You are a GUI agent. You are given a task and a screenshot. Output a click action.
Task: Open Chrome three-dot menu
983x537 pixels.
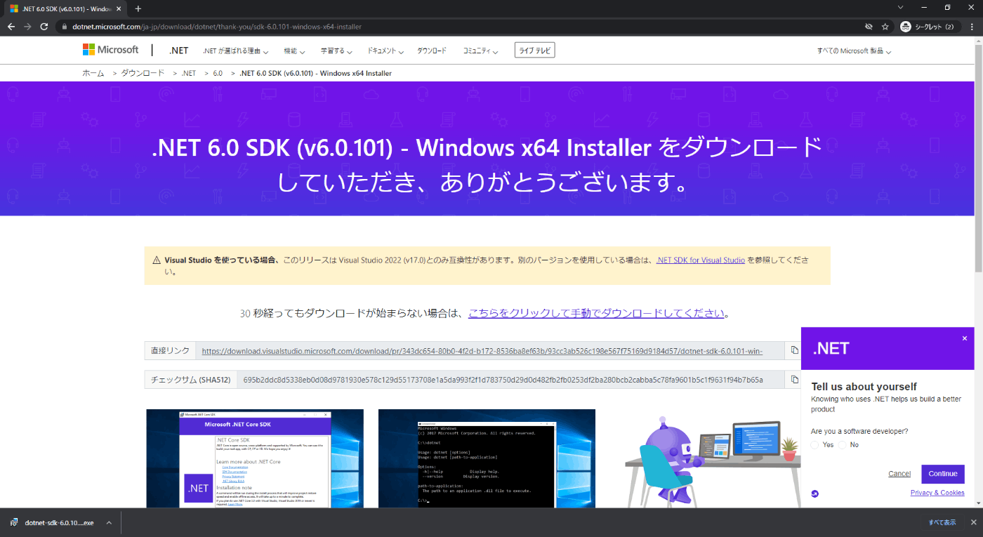click(972, 27)
